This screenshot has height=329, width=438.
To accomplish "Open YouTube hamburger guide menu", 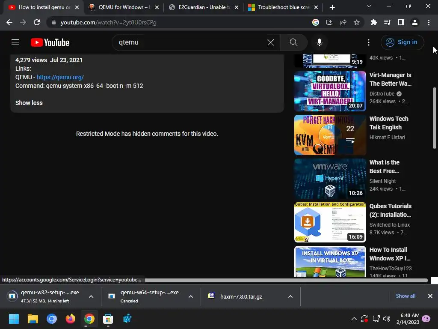I will tap(15, 42).
